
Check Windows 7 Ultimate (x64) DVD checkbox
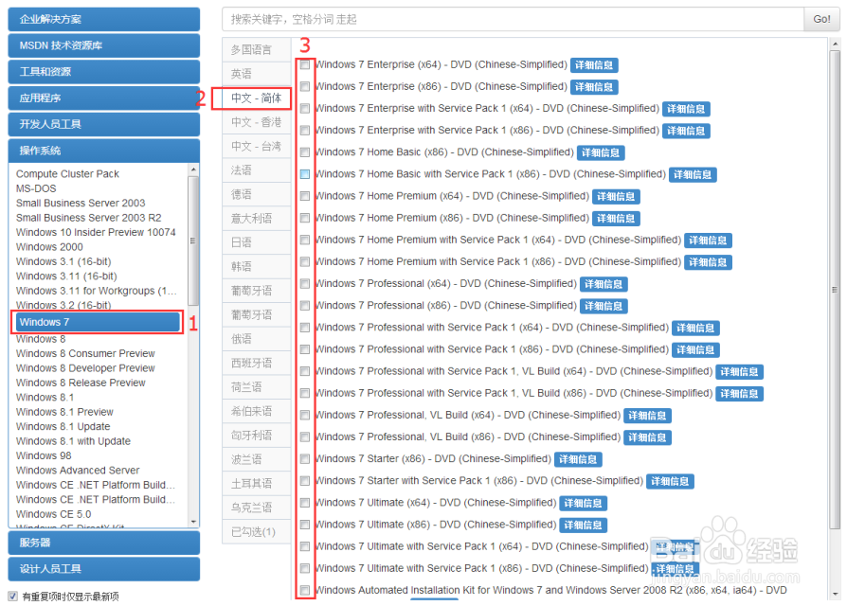click(x=305, y=503)
